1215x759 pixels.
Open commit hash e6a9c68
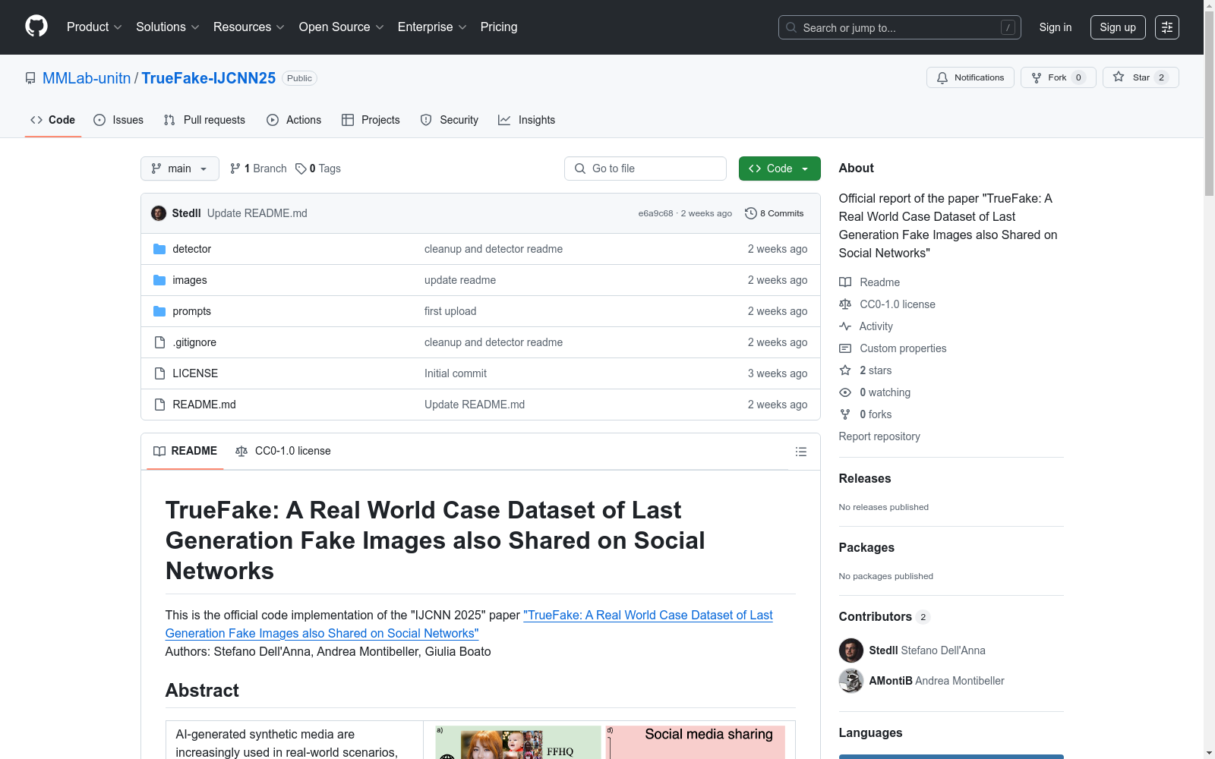pyautogui.click(x=655, y=213)
